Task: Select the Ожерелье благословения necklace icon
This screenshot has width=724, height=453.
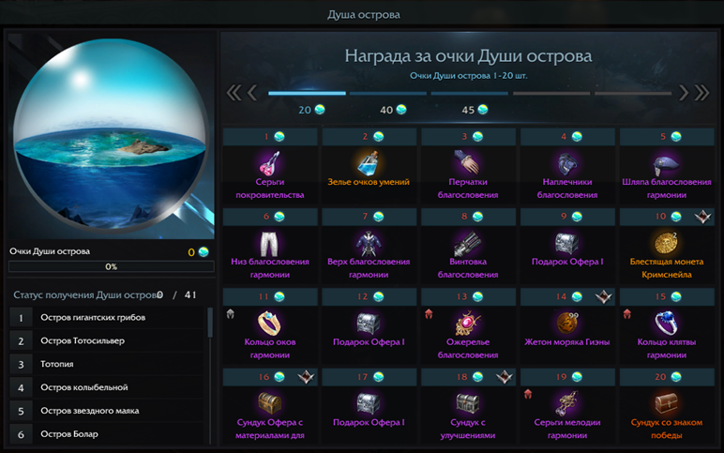Action: click(467, 323)
